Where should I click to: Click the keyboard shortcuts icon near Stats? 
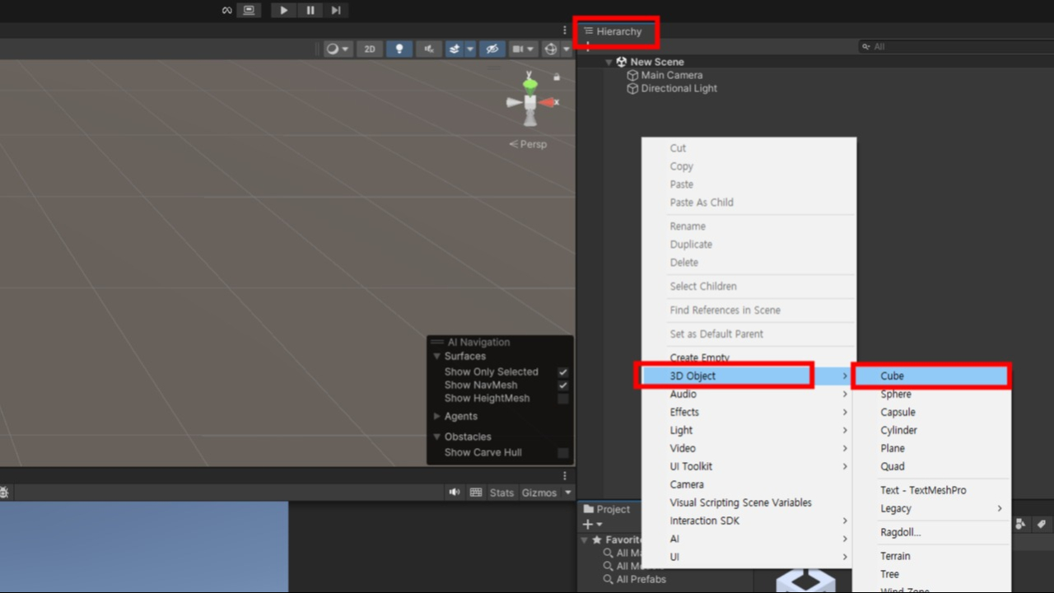(x=476, y=493)
